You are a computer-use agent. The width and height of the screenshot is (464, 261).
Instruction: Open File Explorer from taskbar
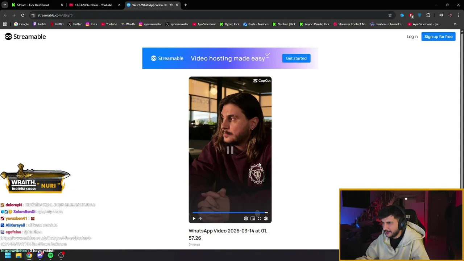[x=18, y=256]
